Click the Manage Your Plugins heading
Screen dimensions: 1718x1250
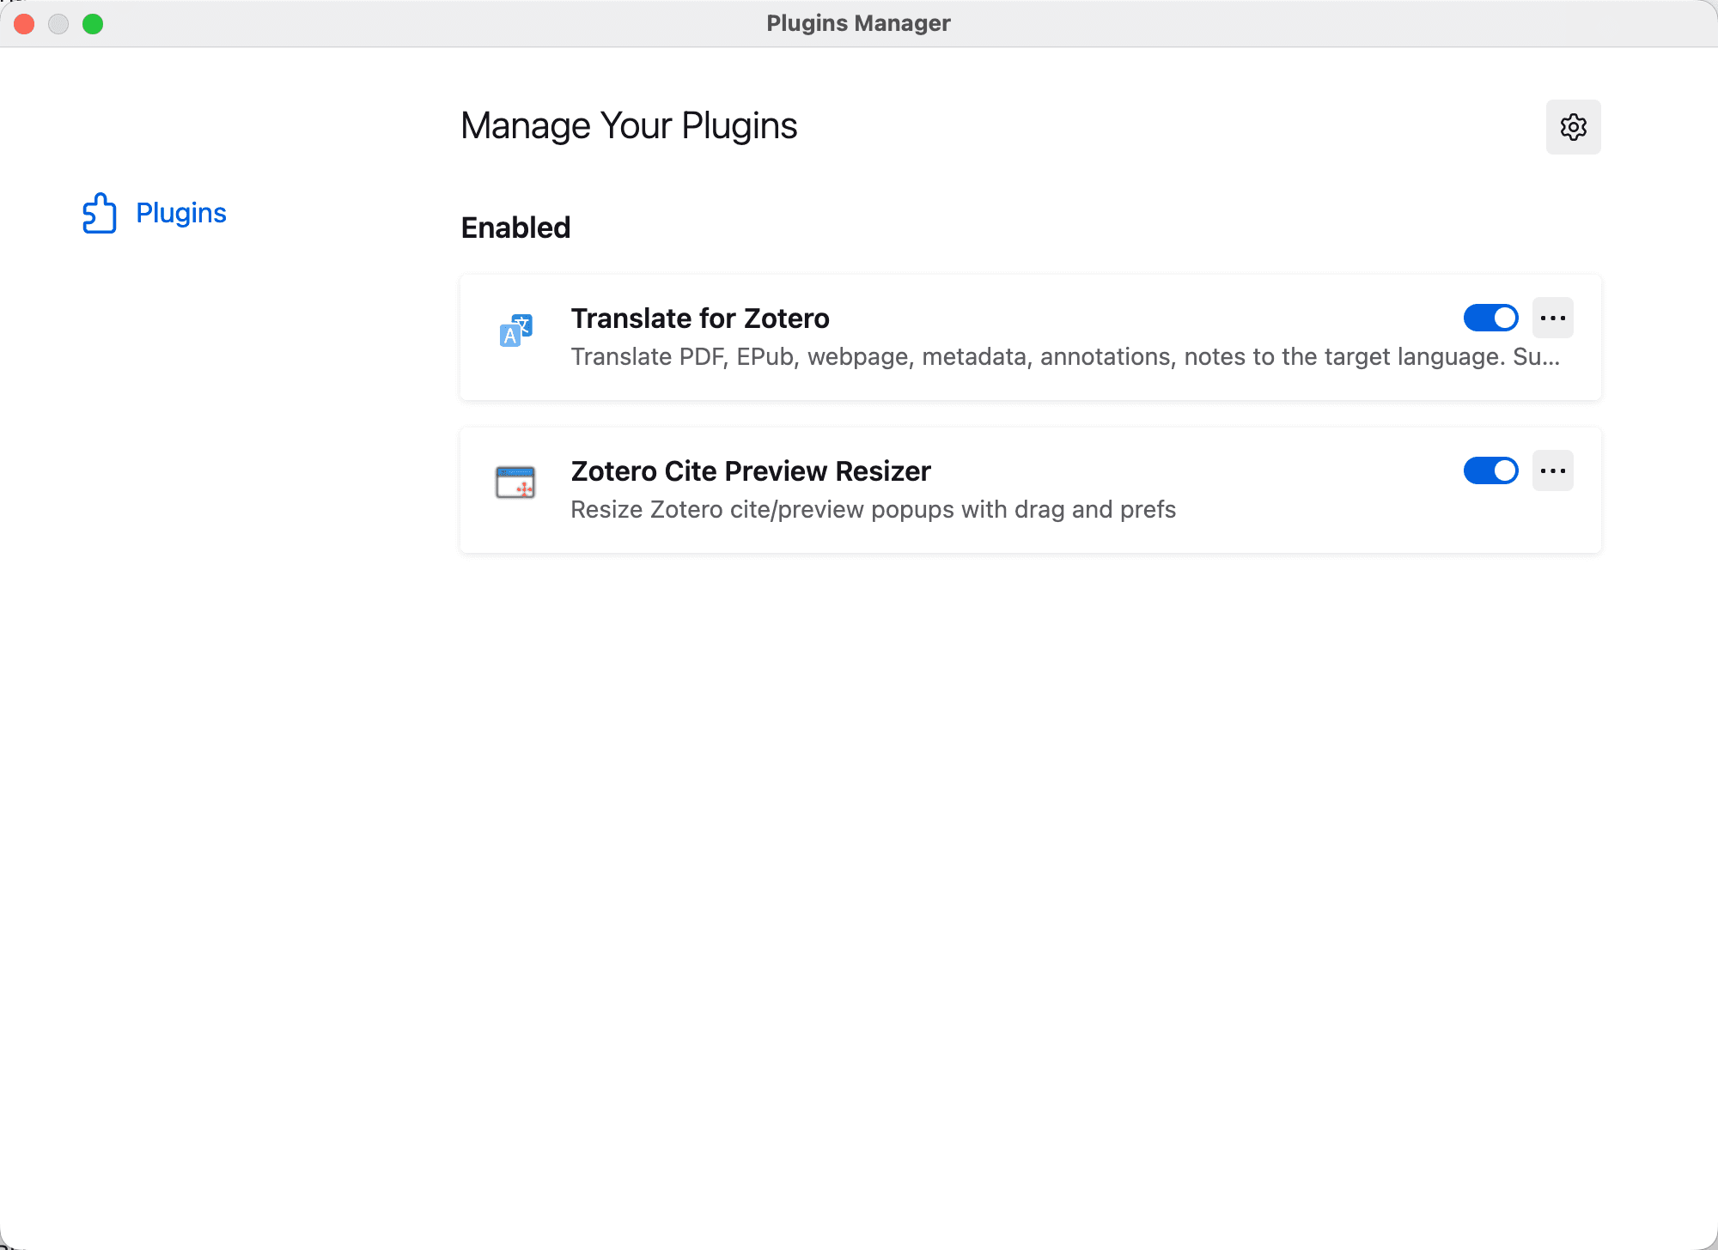[x=629, y=126]
